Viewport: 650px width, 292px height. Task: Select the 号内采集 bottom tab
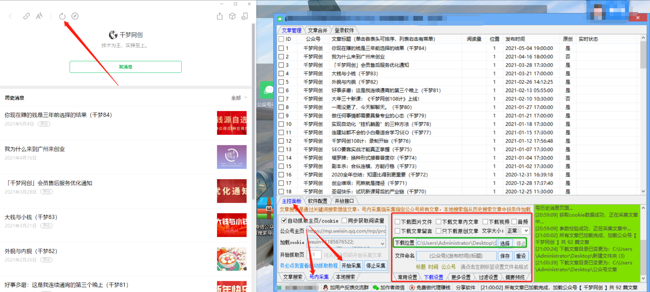(319, 277)
